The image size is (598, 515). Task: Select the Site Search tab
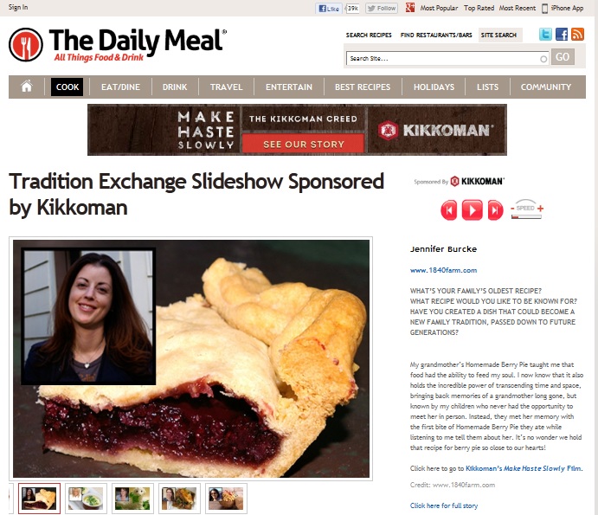[498, 35]
